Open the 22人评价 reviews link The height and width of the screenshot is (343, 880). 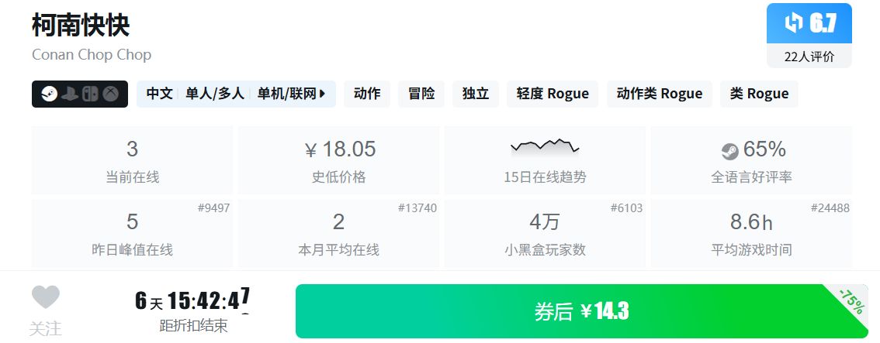(809, 57)
